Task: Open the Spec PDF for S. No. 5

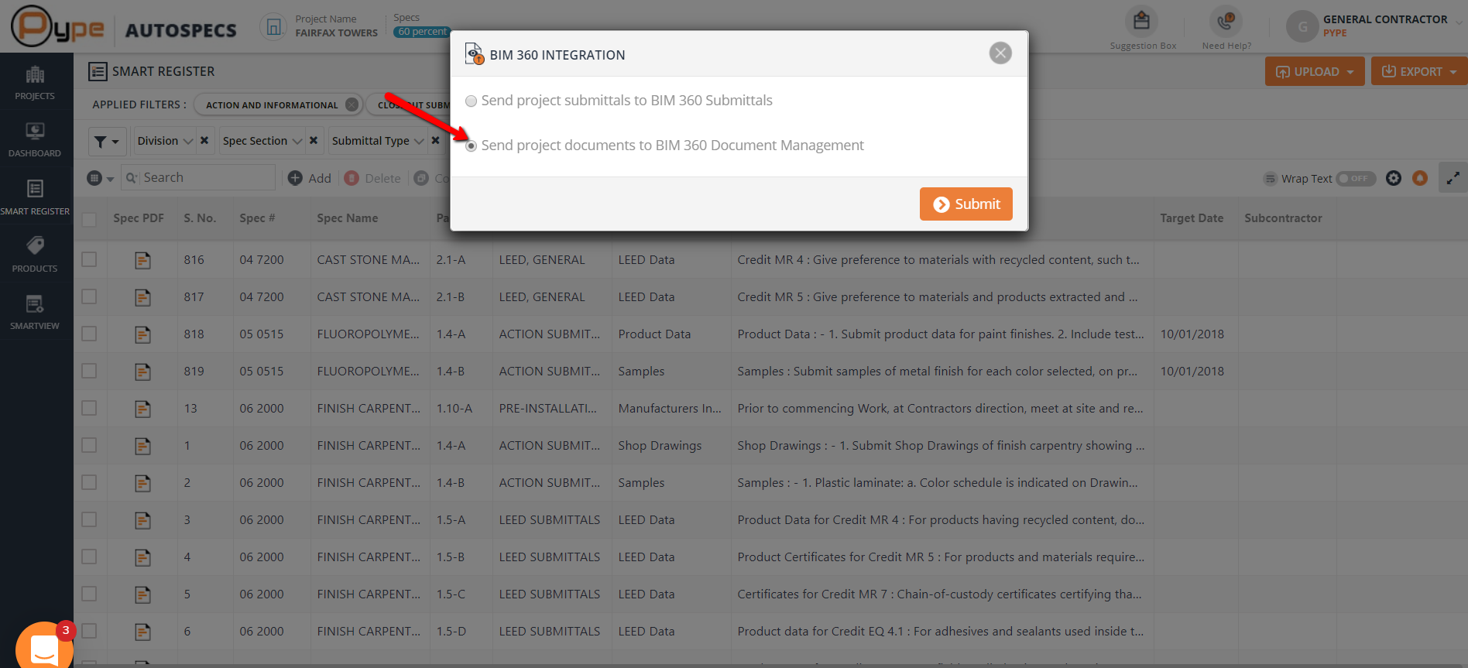Action: (x=142, y=595)
